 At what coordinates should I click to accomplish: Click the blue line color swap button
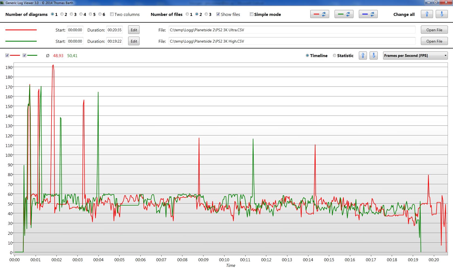tap(368, 14)
